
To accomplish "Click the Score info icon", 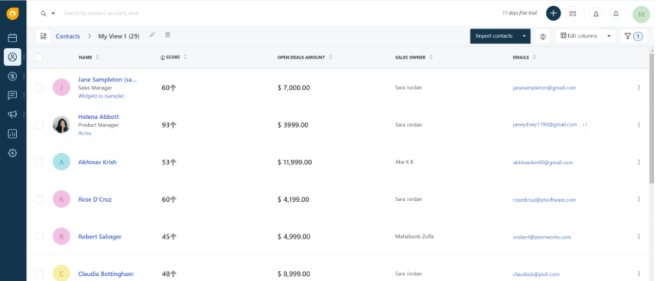I will 162,58.
